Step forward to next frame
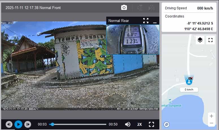219x130 pixels. pos(27,124)
